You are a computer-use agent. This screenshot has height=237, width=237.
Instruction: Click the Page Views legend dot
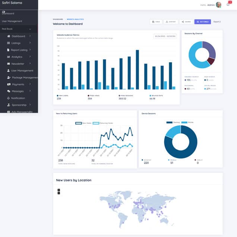pyautogui.click(x=88, y=96)
